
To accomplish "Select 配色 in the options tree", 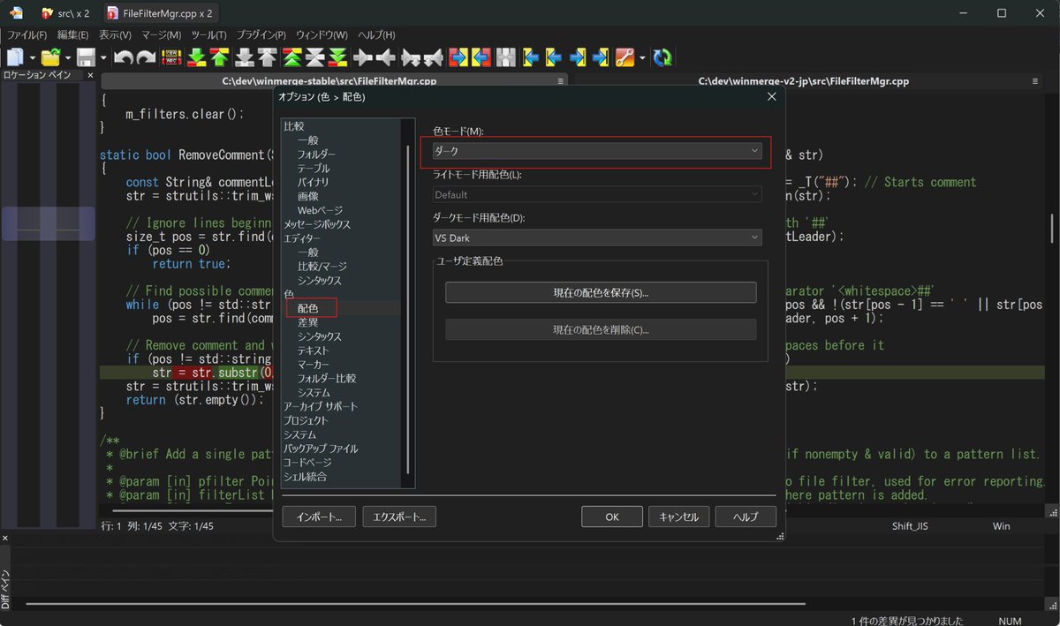I will pos(307,308).
